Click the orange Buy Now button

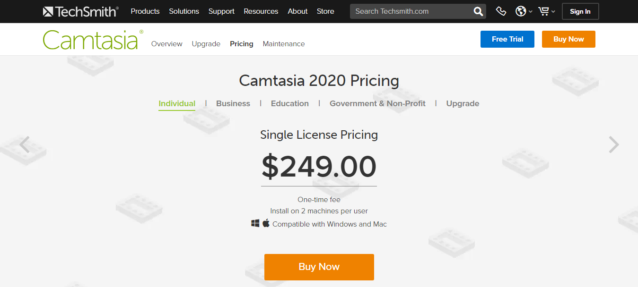point(319,267)
